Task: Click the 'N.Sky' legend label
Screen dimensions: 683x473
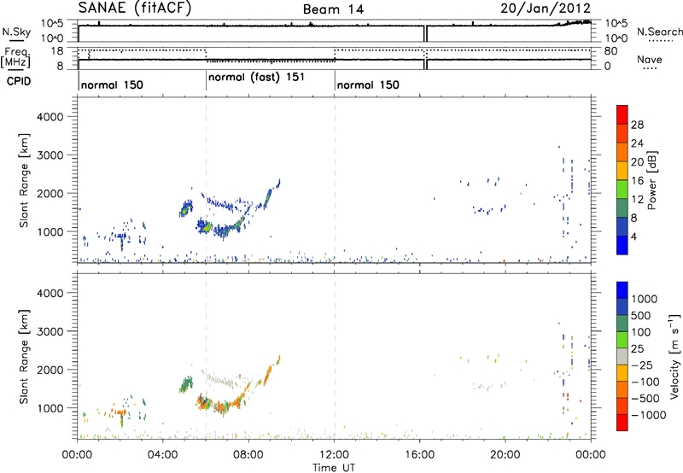Action: [x=16, y=32]
